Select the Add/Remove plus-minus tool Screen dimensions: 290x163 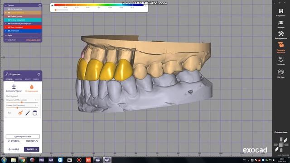click(x=14, y=86)
